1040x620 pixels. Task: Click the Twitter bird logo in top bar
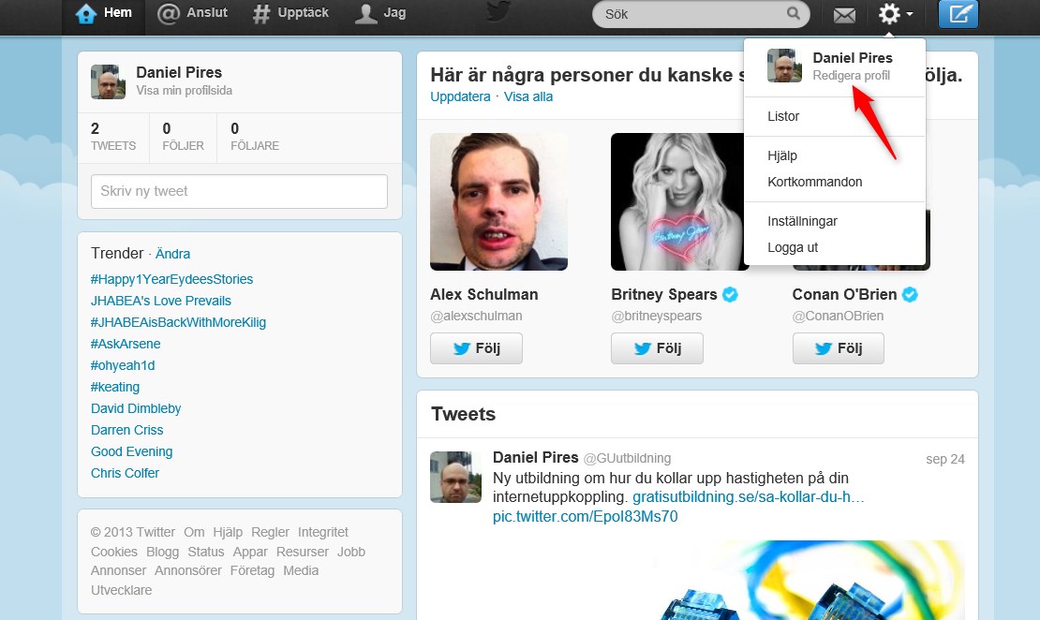click(x=498, y=12)
